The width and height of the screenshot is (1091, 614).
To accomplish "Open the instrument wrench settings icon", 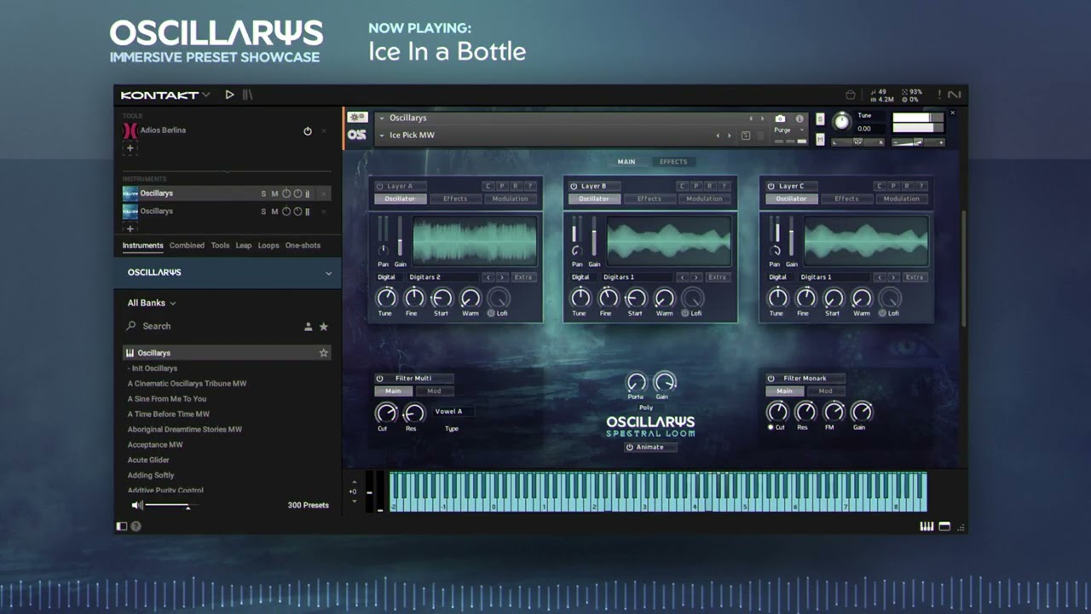I will [x=357, y=118].
